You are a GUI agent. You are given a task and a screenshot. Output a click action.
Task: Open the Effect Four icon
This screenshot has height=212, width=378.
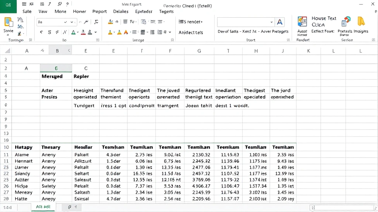coord(324,31)
